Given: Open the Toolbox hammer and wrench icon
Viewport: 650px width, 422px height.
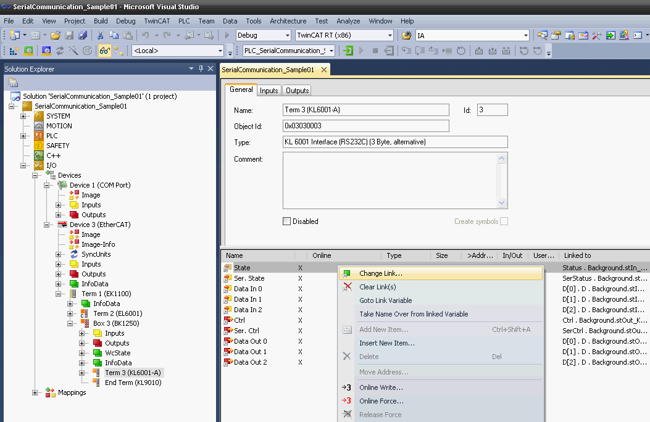Looking at the screenshot, I should pyautogui.click(x=596, y=36).
